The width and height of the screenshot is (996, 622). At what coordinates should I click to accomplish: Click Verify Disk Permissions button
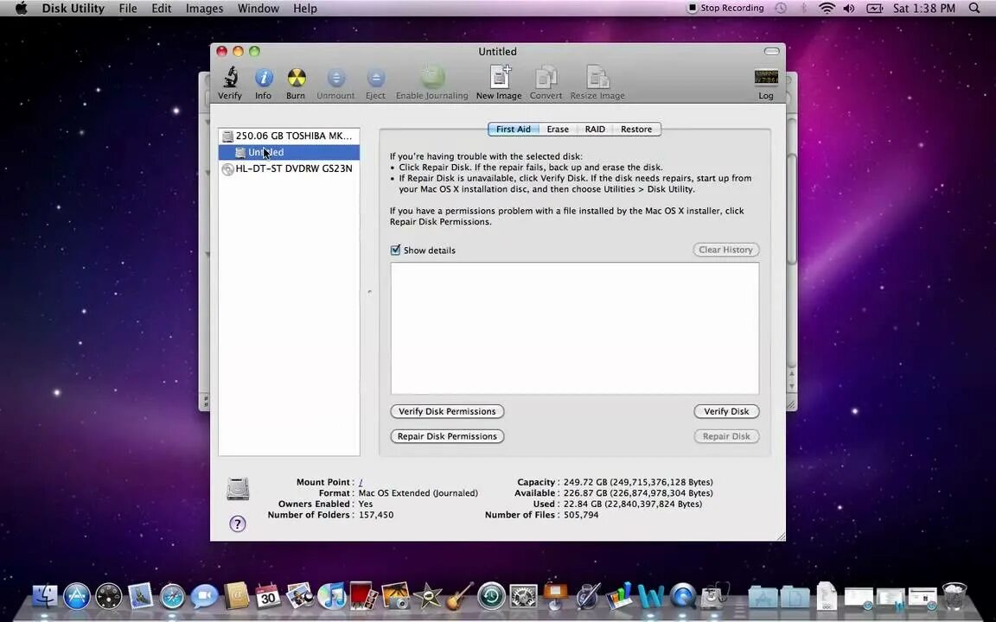(x=447, y=411)
